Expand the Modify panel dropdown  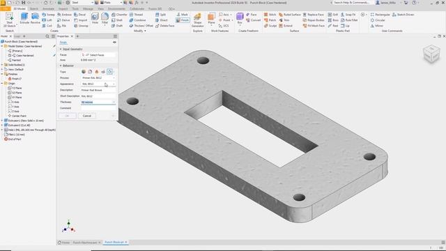pyautogui.click(x=139, y=31)
